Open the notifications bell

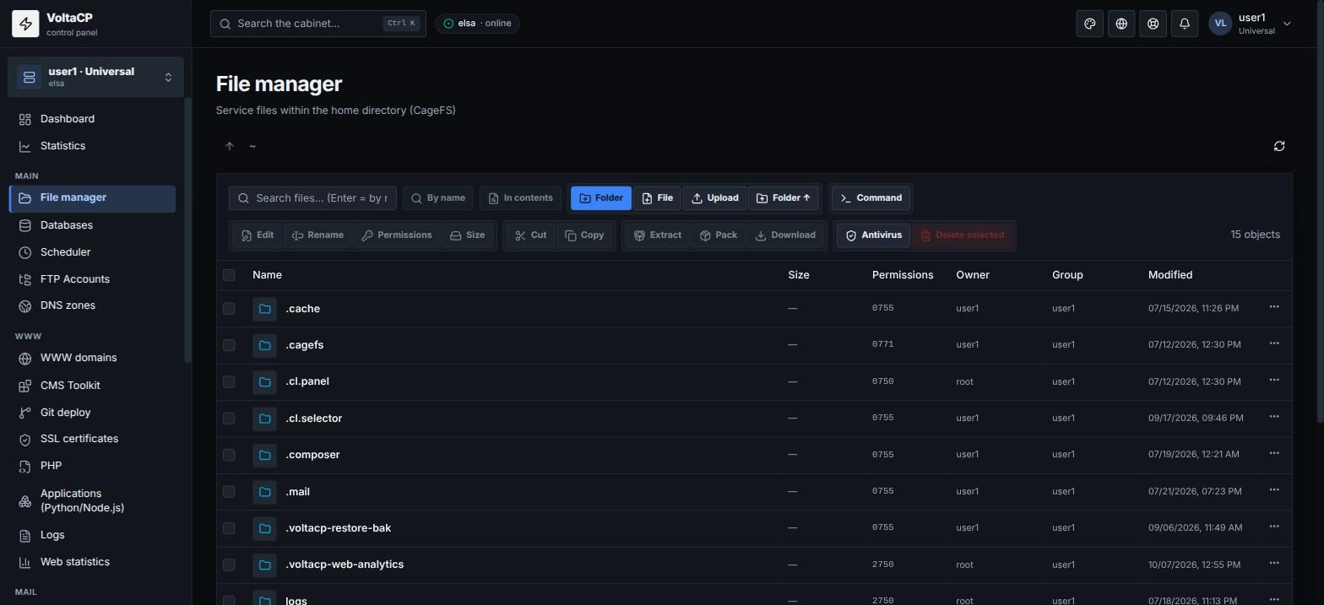click(1185, 24)
